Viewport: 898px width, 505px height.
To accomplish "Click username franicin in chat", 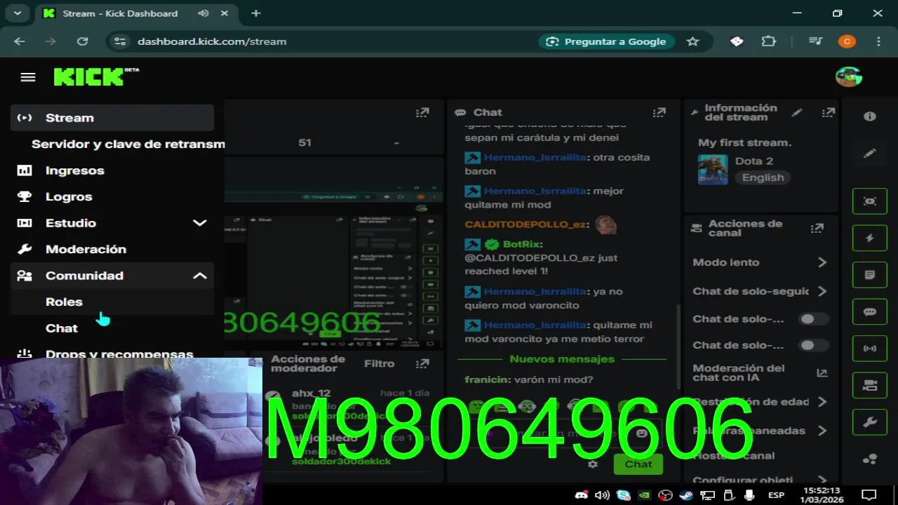I will click(x=487, y=379).
